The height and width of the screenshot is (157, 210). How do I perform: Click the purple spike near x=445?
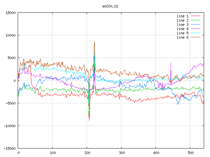tap(171, 64)
